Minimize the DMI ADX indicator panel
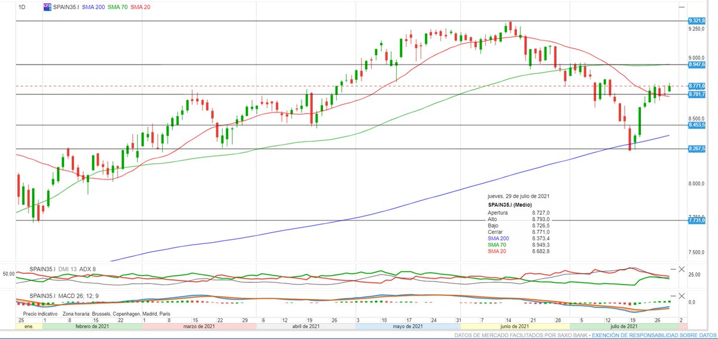This screenshot has width=718, height=339. click(673, 269)
